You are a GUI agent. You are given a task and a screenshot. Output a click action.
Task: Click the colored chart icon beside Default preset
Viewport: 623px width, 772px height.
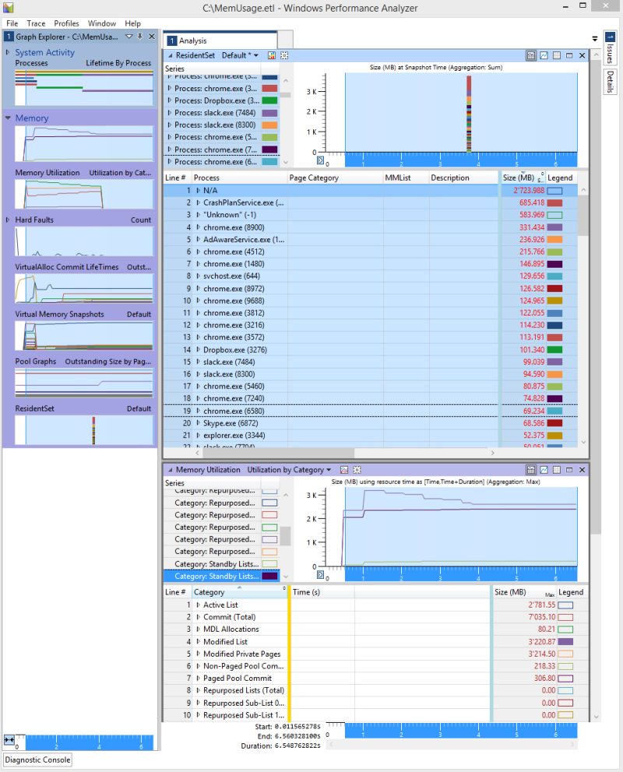(272, 55)
